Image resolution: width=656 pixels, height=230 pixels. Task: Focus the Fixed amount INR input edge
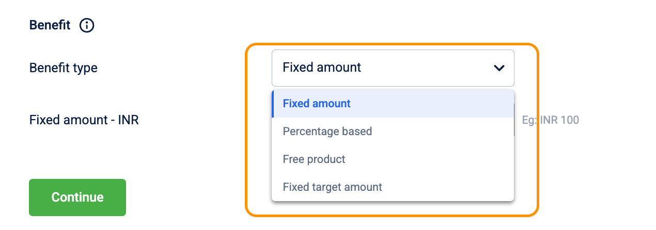pyautogui.click(x=514, y=120)
